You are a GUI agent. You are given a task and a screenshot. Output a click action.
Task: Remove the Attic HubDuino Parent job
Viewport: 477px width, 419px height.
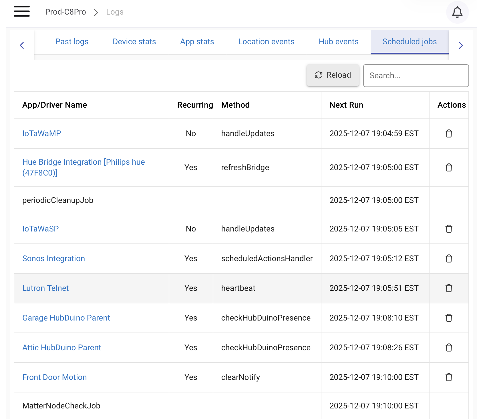[449, 348]
